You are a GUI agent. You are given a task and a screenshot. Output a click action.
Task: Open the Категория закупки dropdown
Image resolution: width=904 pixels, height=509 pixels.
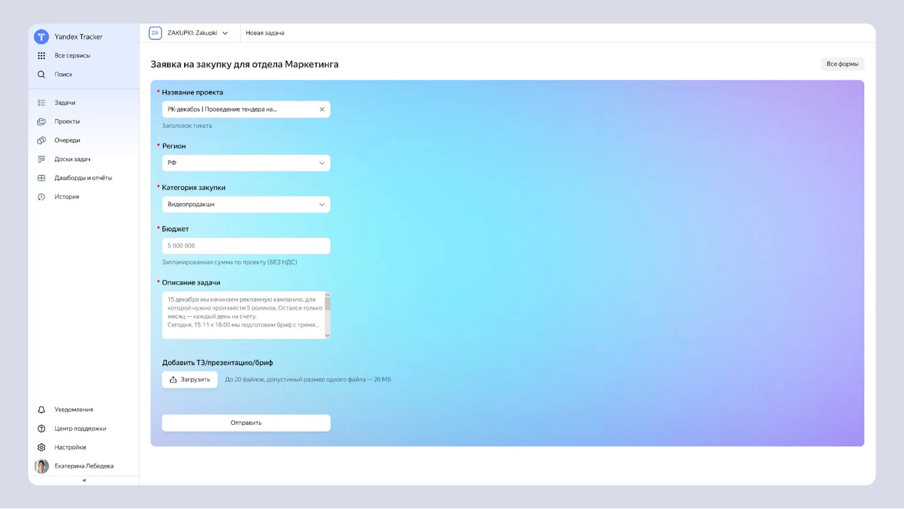pos(246,205)
